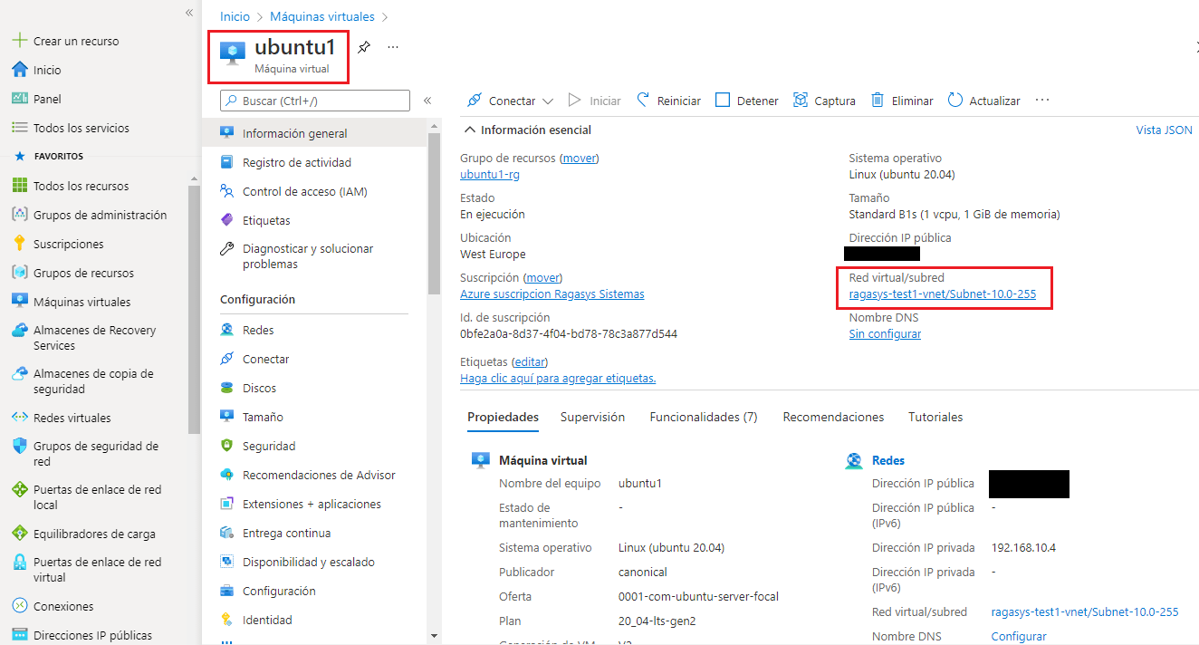Click Haga clic aquí para agregar etiquetas

click(558, 379)
